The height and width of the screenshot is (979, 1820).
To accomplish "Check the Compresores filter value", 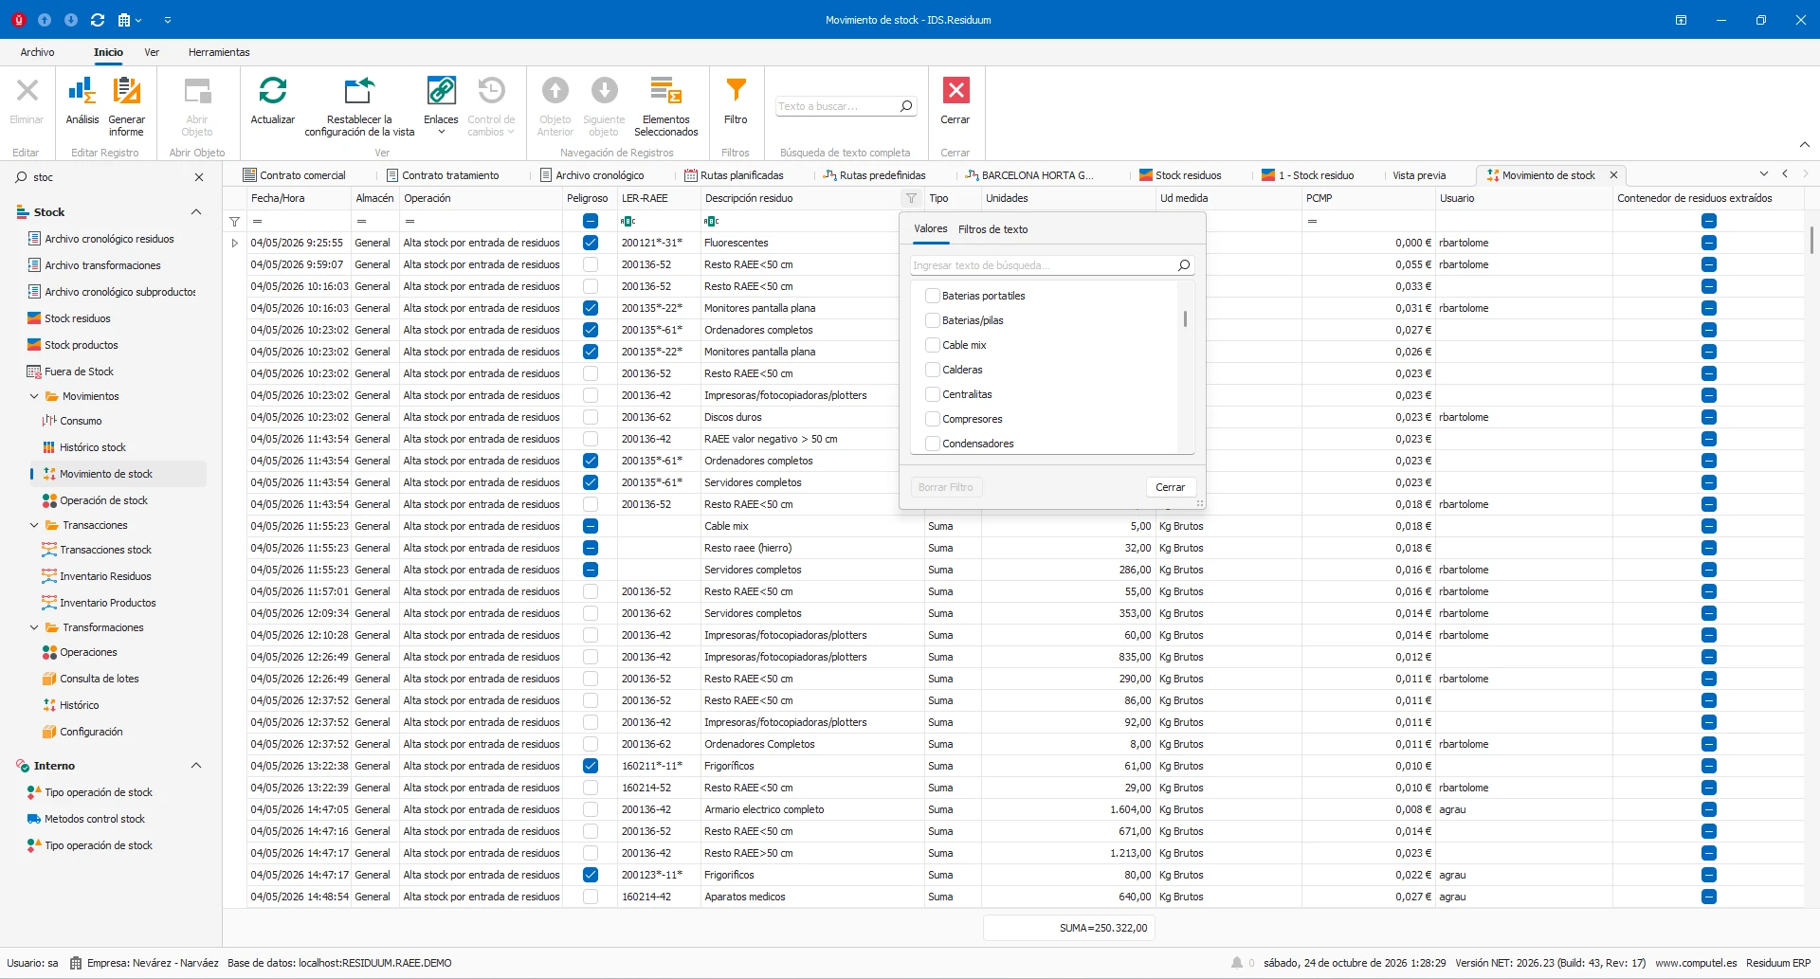I will tap(933, 419).
